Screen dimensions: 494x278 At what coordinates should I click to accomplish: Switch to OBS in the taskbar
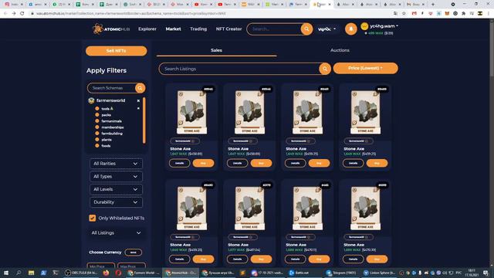81,273
